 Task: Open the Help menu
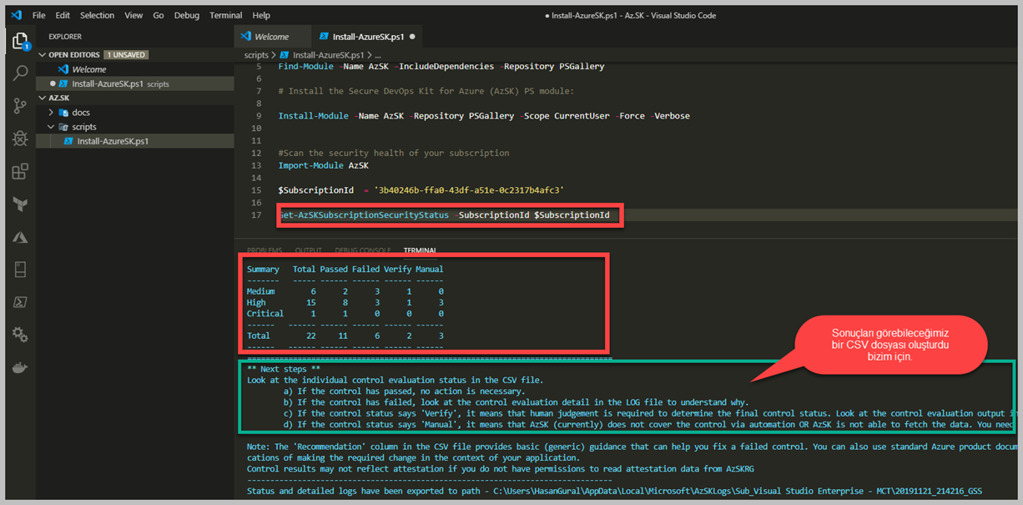(x=261, y=15)
